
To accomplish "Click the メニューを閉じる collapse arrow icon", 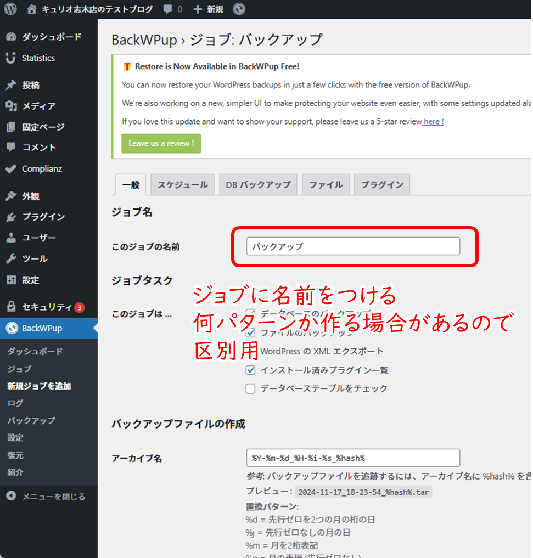I will 12,496.
